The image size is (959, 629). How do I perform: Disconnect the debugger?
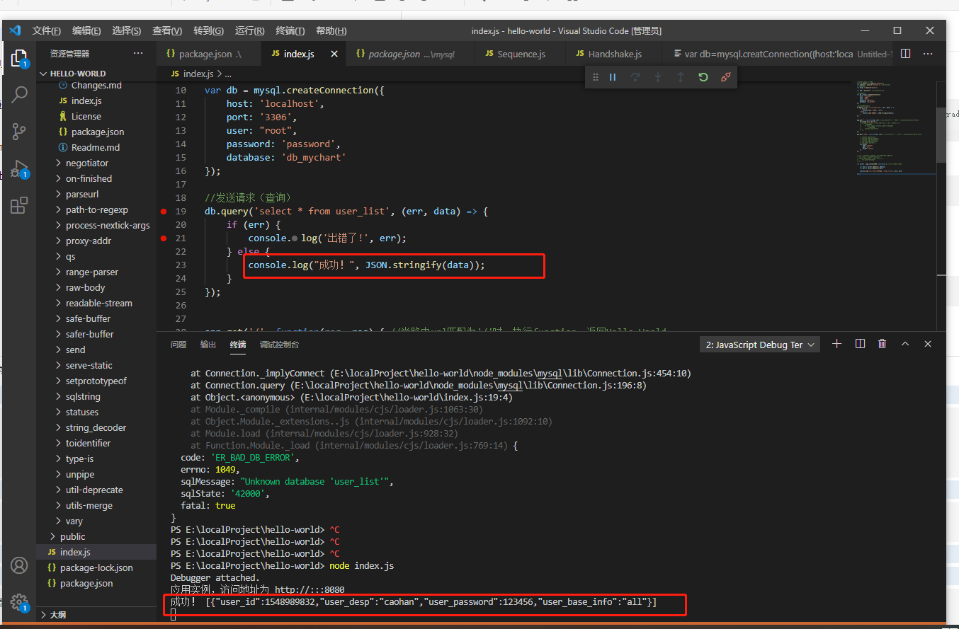[x=725, y=77]
